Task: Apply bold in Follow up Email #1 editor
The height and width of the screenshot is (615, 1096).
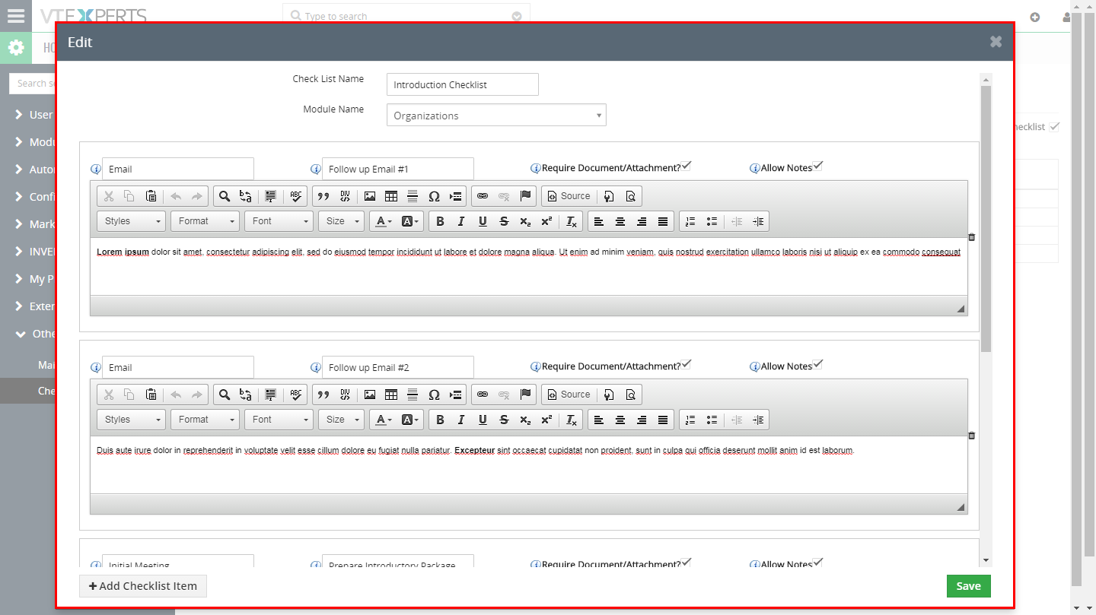Action: pos(440,221)
